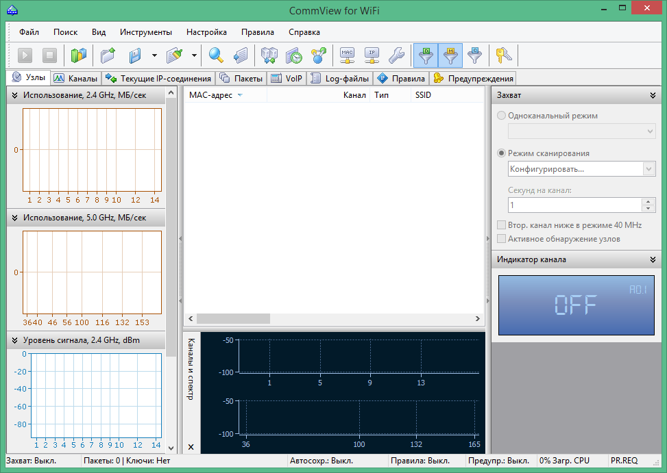The image size is (667, 473).
Task: Click the node reassociation icon
Action: pyautogui.click(x=319, y=55)
